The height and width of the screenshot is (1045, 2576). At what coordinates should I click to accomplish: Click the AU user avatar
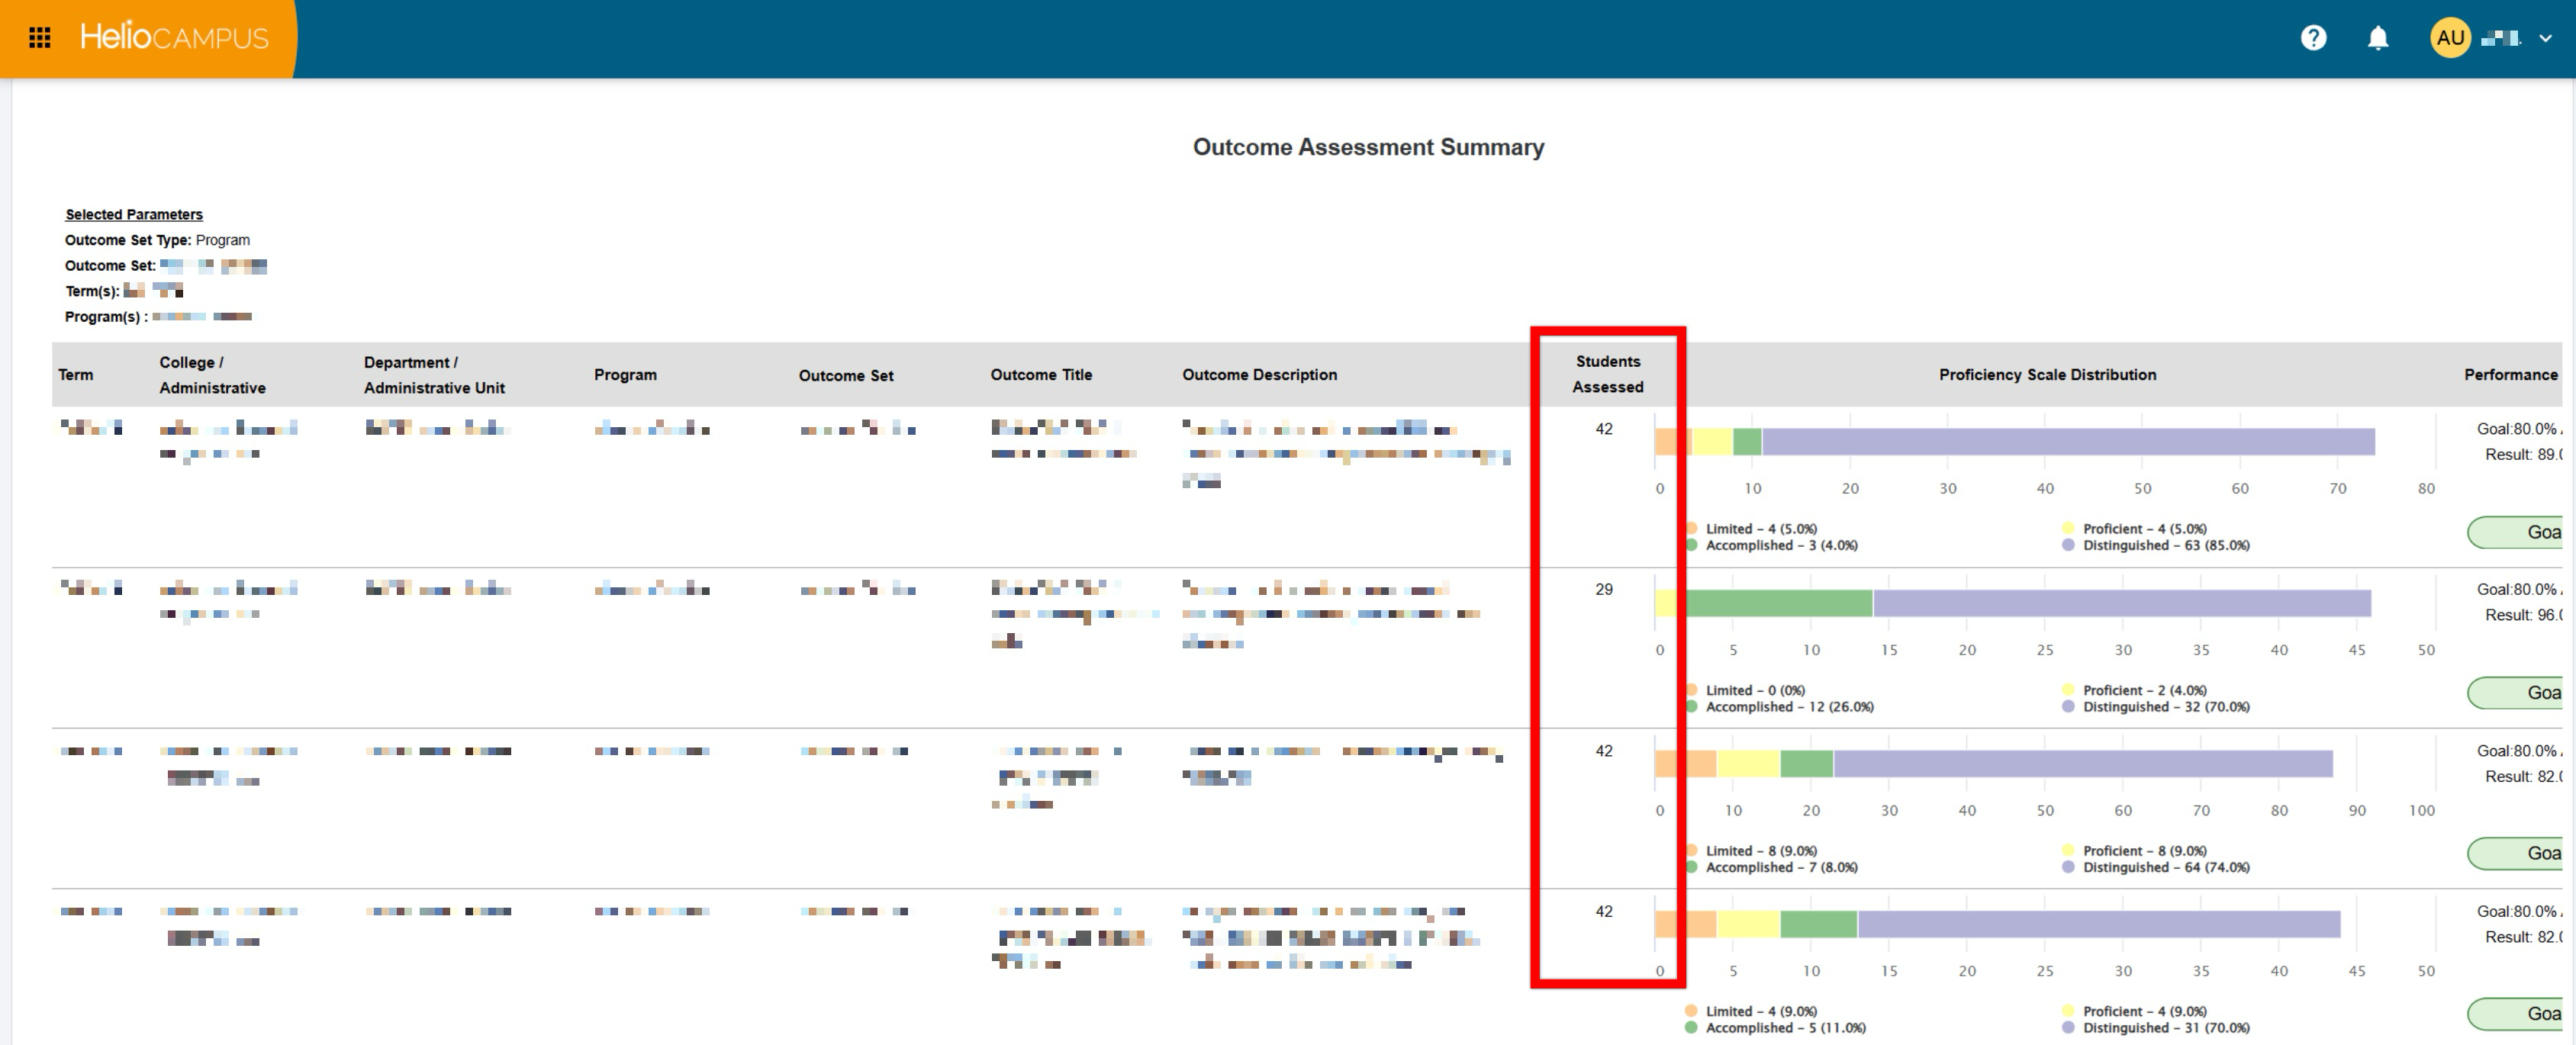[x=2449, y=38]
